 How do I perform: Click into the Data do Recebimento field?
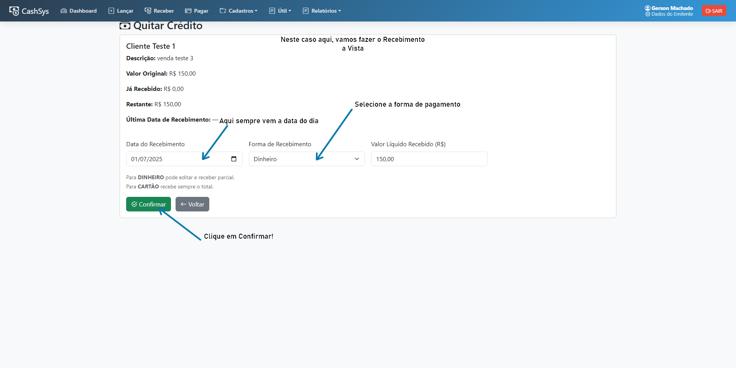click(x=176, y=159)
